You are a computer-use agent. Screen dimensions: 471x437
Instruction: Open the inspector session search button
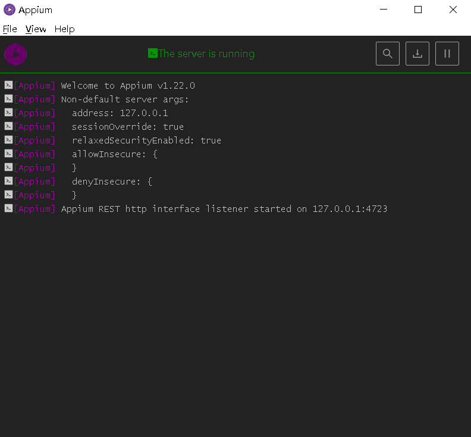pyautogui.click(x=388, y=54)
